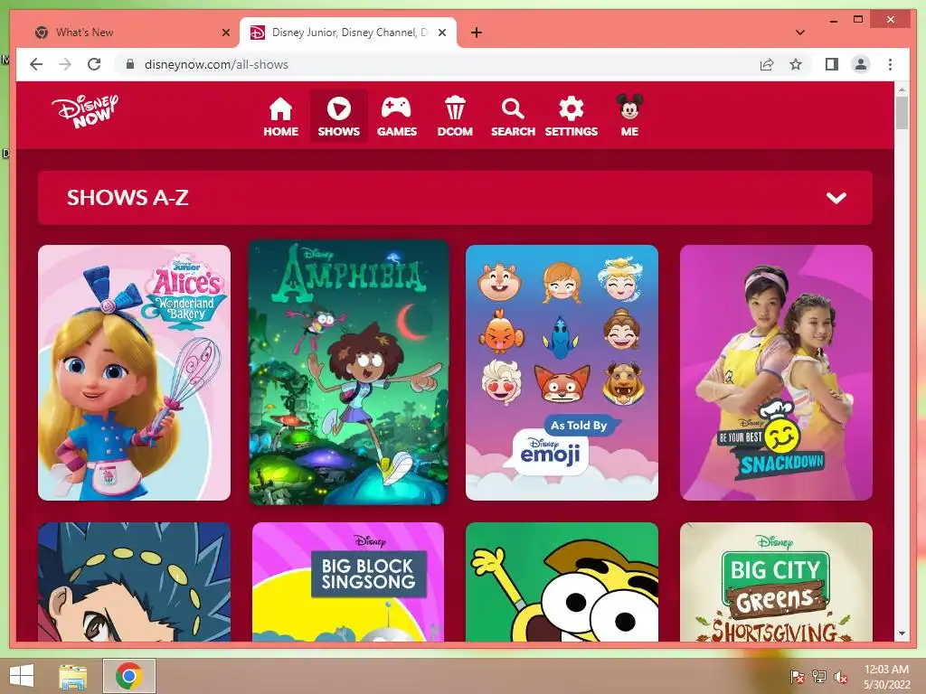The image size is (926, 694).
Task: Open Big City Greens Shortsgiving card
Action: coord(776,582)
